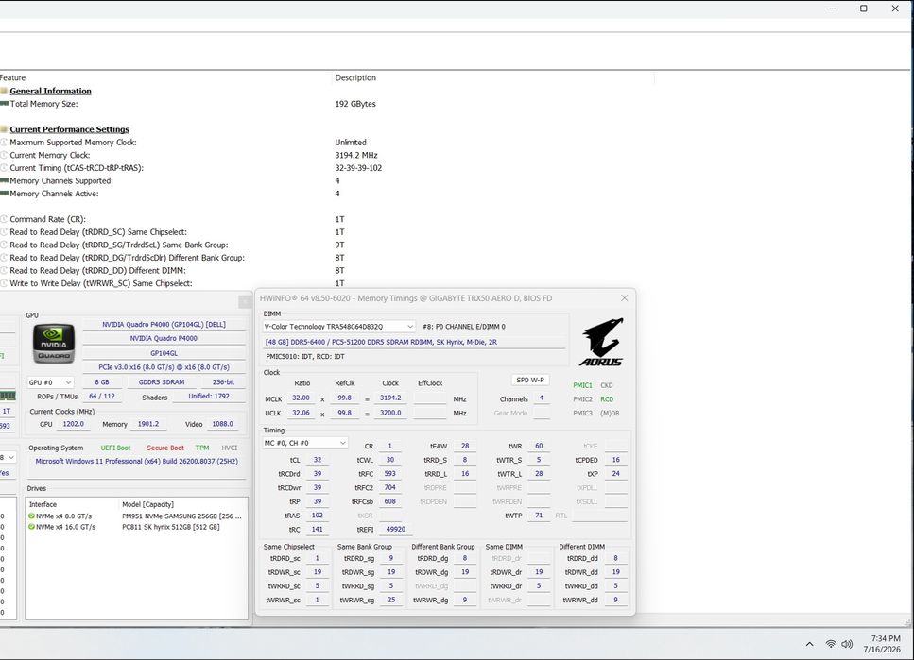Viewport: 914px width, 660px height.
Task: Click the Microsoft Windows 11 Professional build text
Action: point(137,462)
